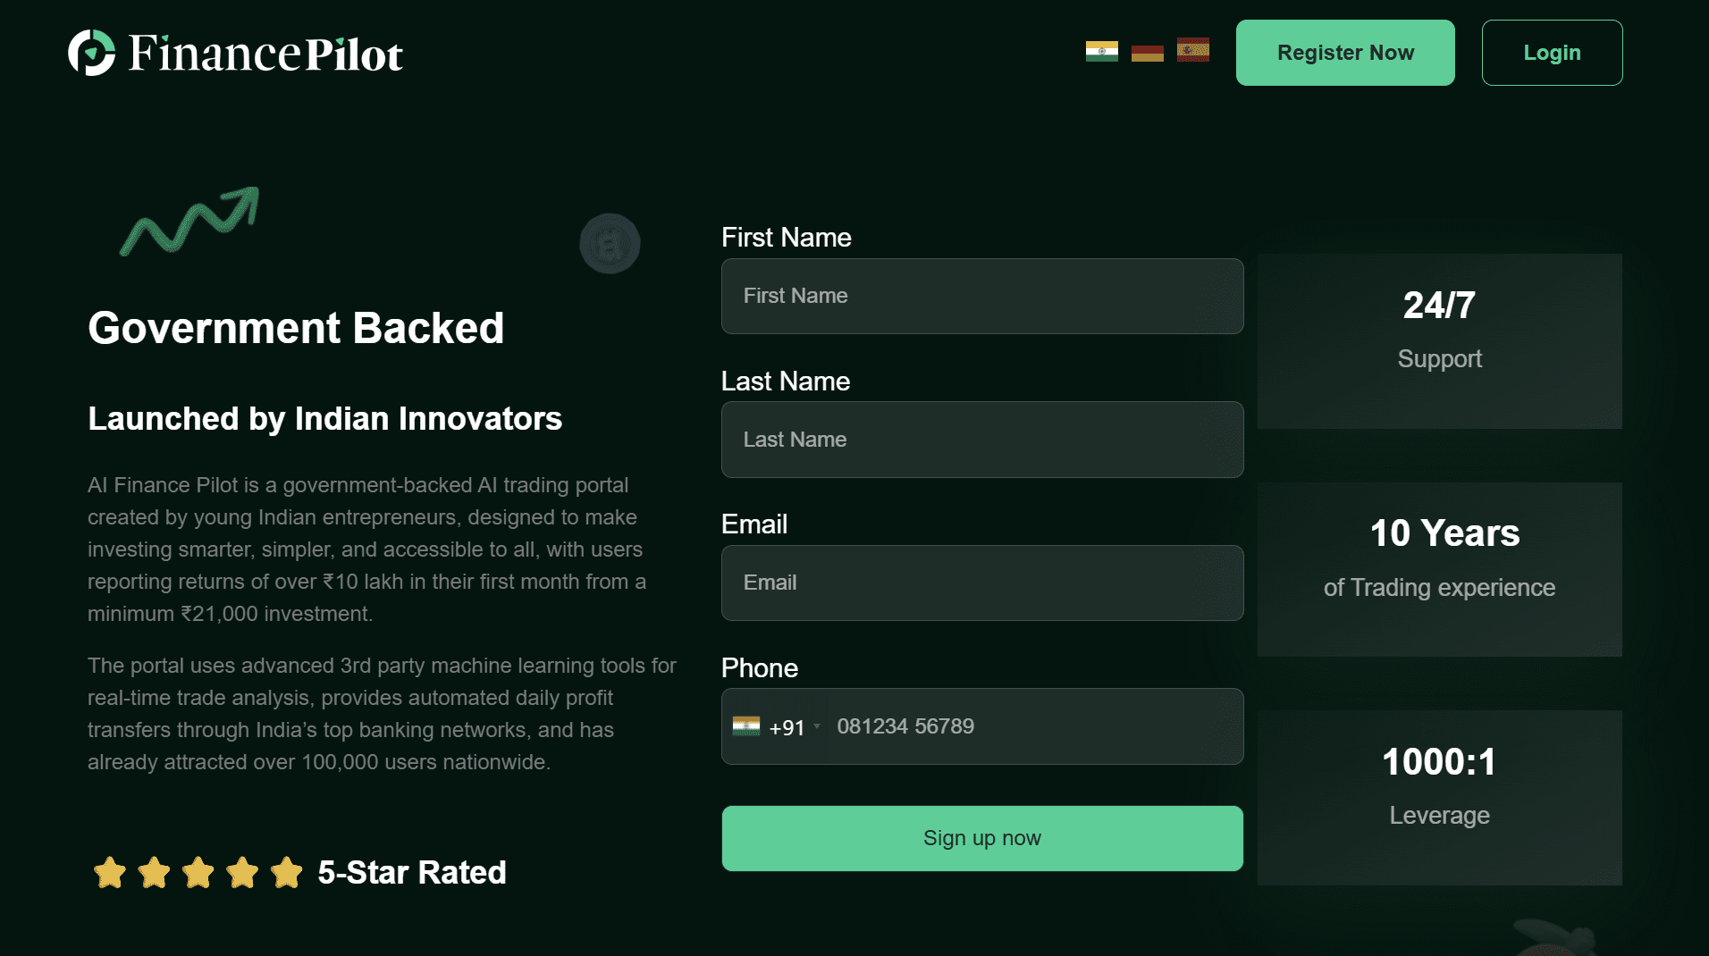Choose the Spanish flag language option
This screenshot has width=1709, height=956.
[1192, 50]
